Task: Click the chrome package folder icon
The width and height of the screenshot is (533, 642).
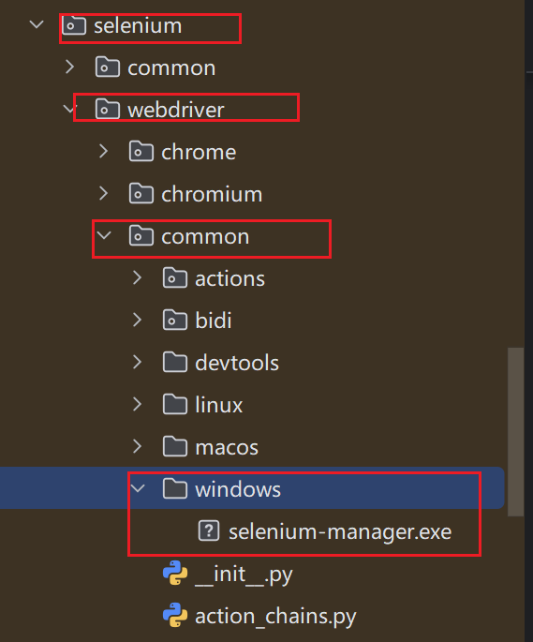Action: click(141, 152)
